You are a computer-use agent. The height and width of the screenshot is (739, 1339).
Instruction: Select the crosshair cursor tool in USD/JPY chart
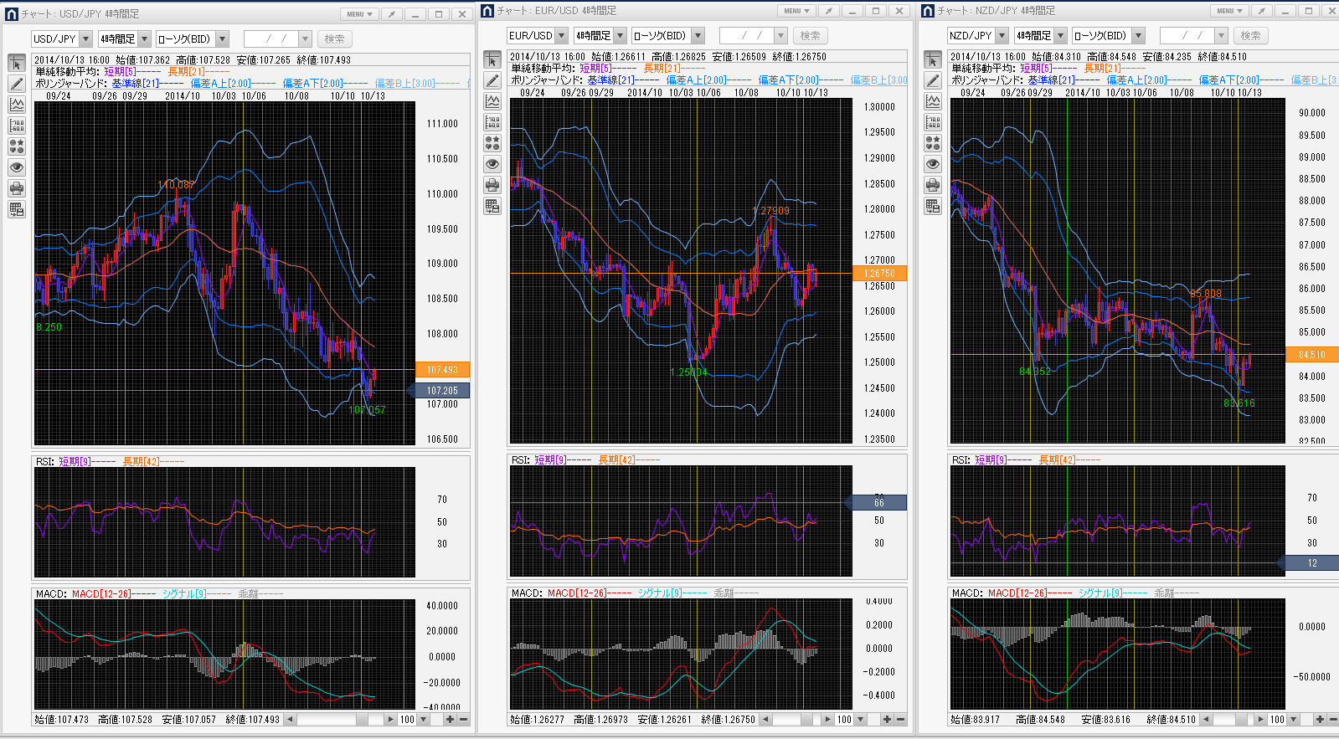click(x=17, y=64)
